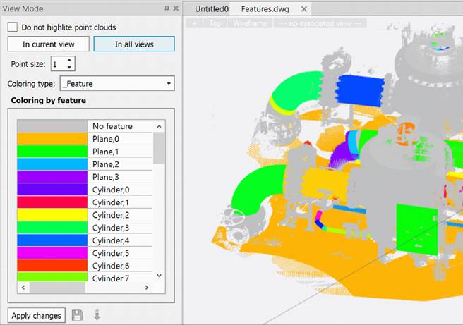Click the Point size input field

(x=59, y=63)
